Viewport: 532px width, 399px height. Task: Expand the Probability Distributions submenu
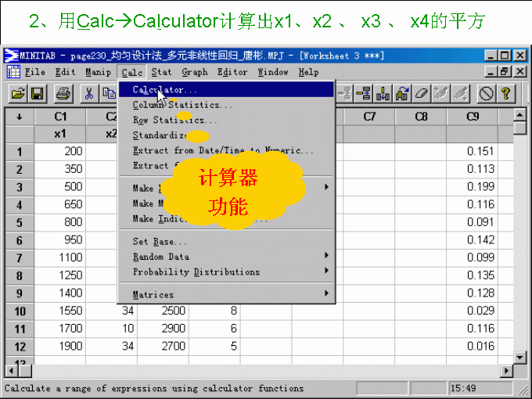point(196,272)
